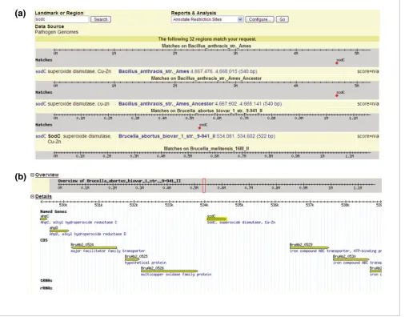Select the BruAb2_0526 CDS glyph
Screen dimensions: 405x317
pos(170,271)
